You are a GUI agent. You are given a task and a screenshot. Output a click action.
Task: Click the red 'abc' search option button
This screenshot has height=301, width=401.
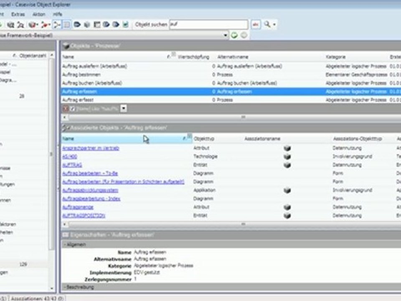click(256, 25)
